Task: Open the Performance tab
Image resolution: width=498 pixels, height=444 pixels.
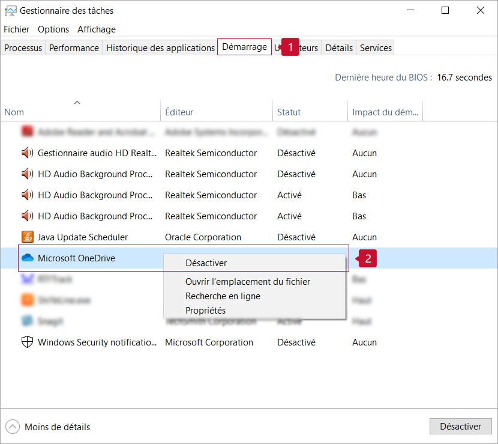Action: pyautogui.click(x=74, y=48)
